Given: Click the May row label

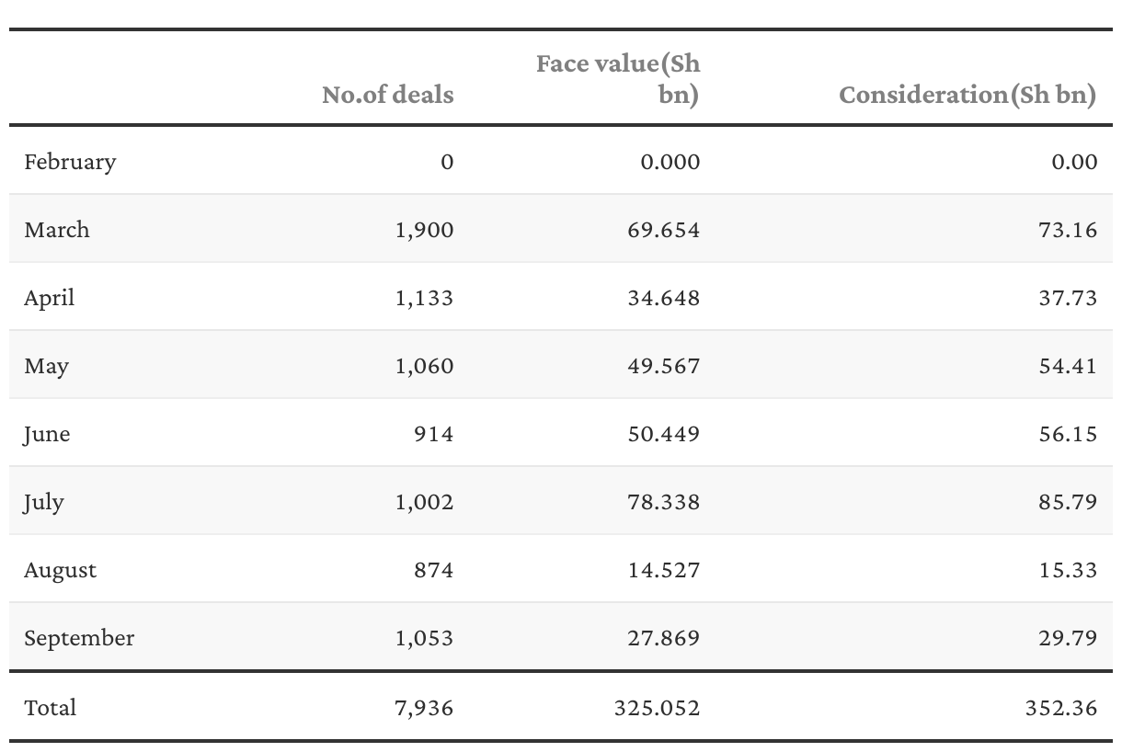Looking at the screenshot, I should tap(47, 366).
